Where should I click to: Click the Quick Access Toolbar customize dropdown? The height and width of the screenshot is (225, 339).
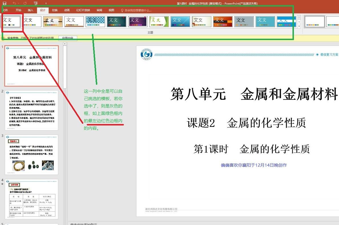(x=46, y=3)
